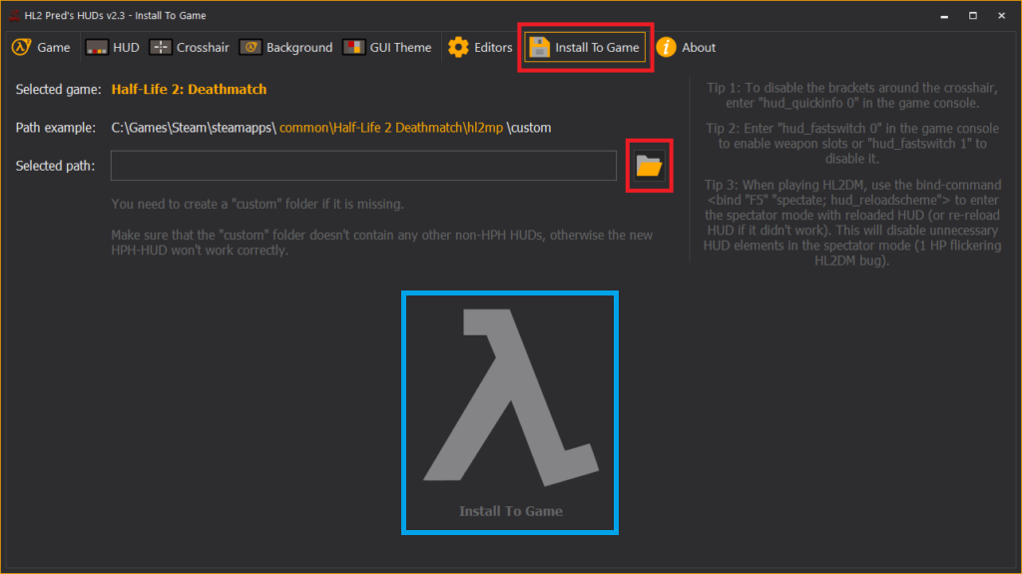The image size is (1022, 574).
Task: Click the Crosshair icon in toolbar
Action: [161, 48]
